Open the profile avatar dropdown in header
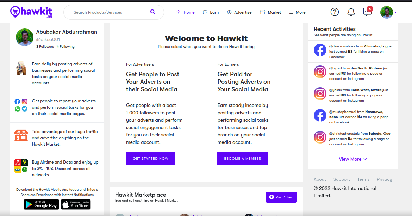 (388, 12)
